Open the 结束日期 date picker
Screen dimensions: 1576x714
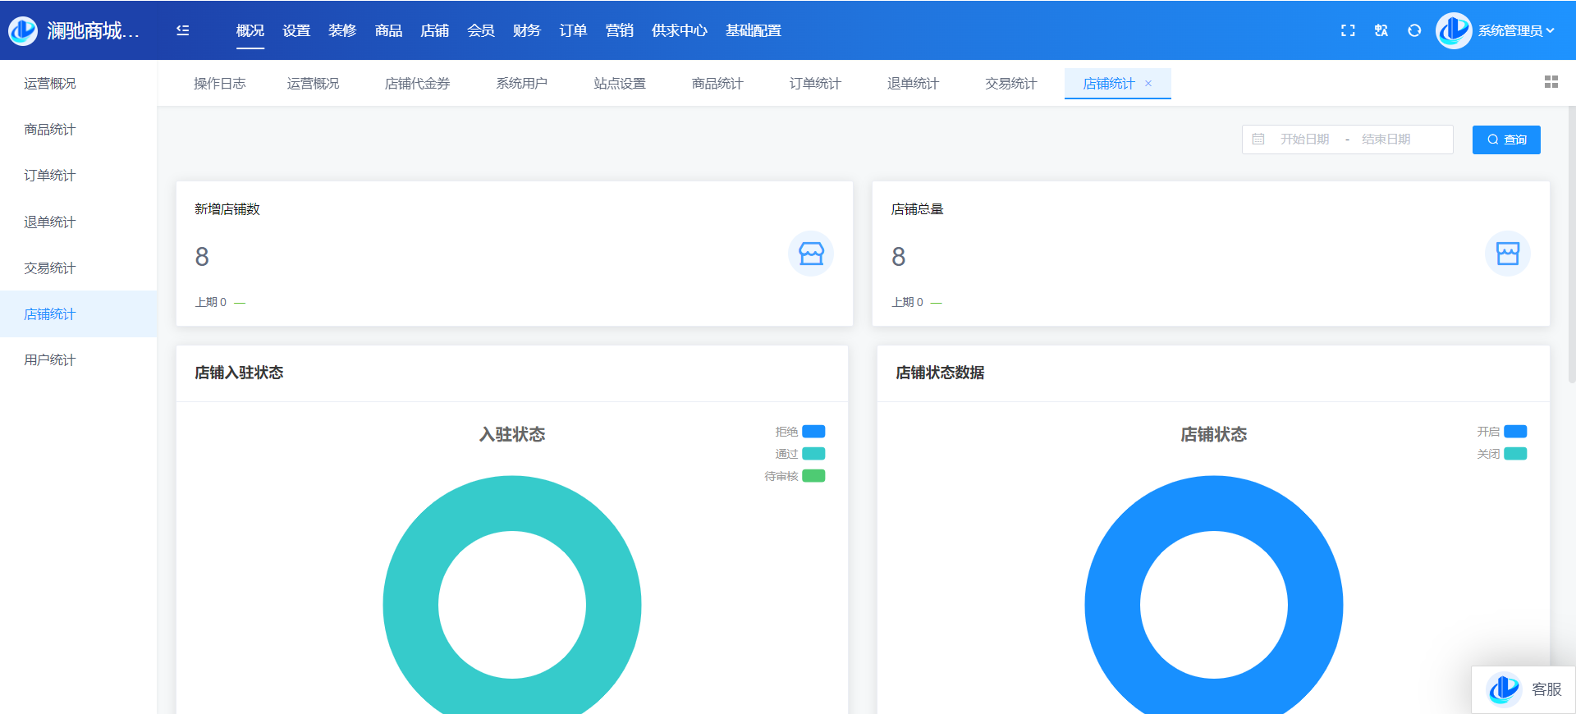click(x=1386, y=140)
